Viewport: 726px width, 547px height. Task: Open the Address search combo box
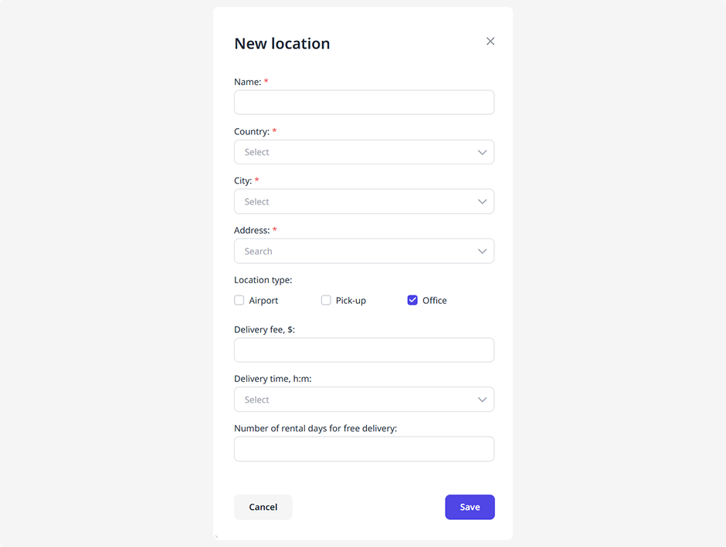[x=355, y=252]
